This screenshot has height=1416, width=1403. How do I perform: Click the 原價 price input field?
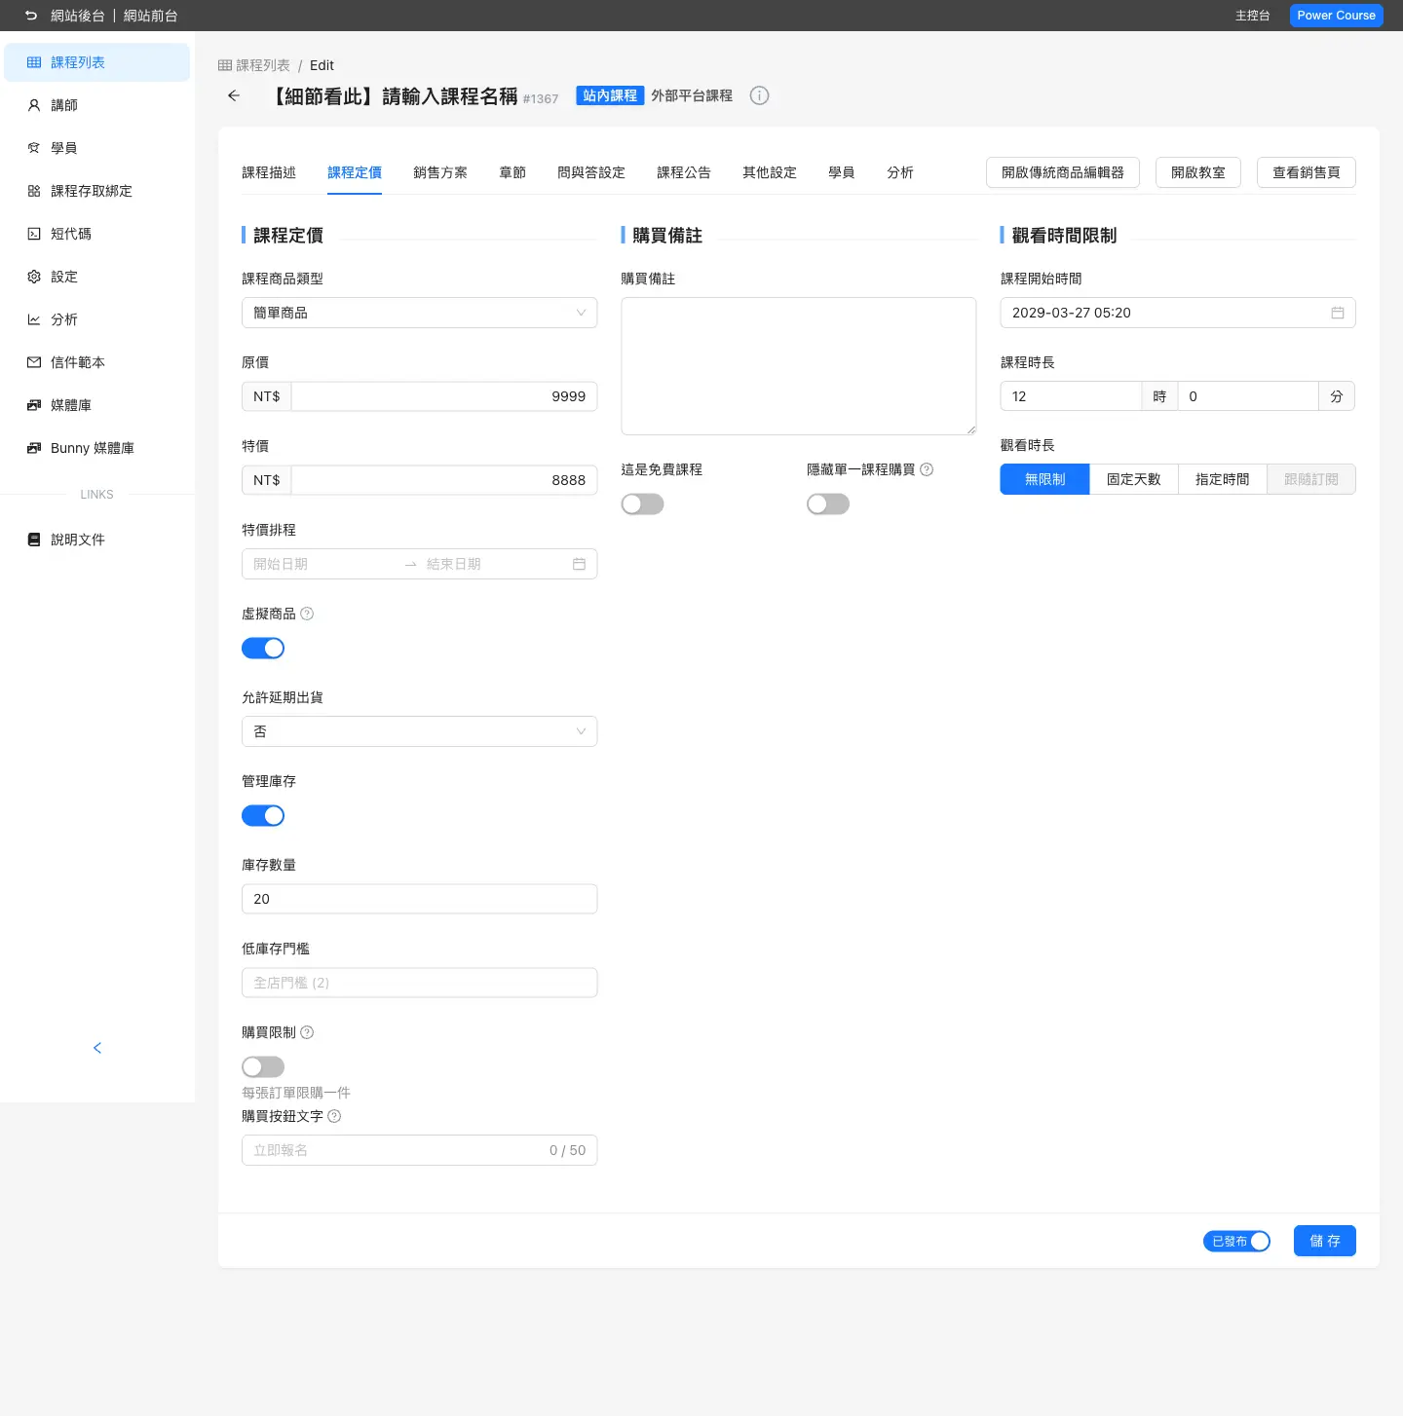(x=444, y=396)
